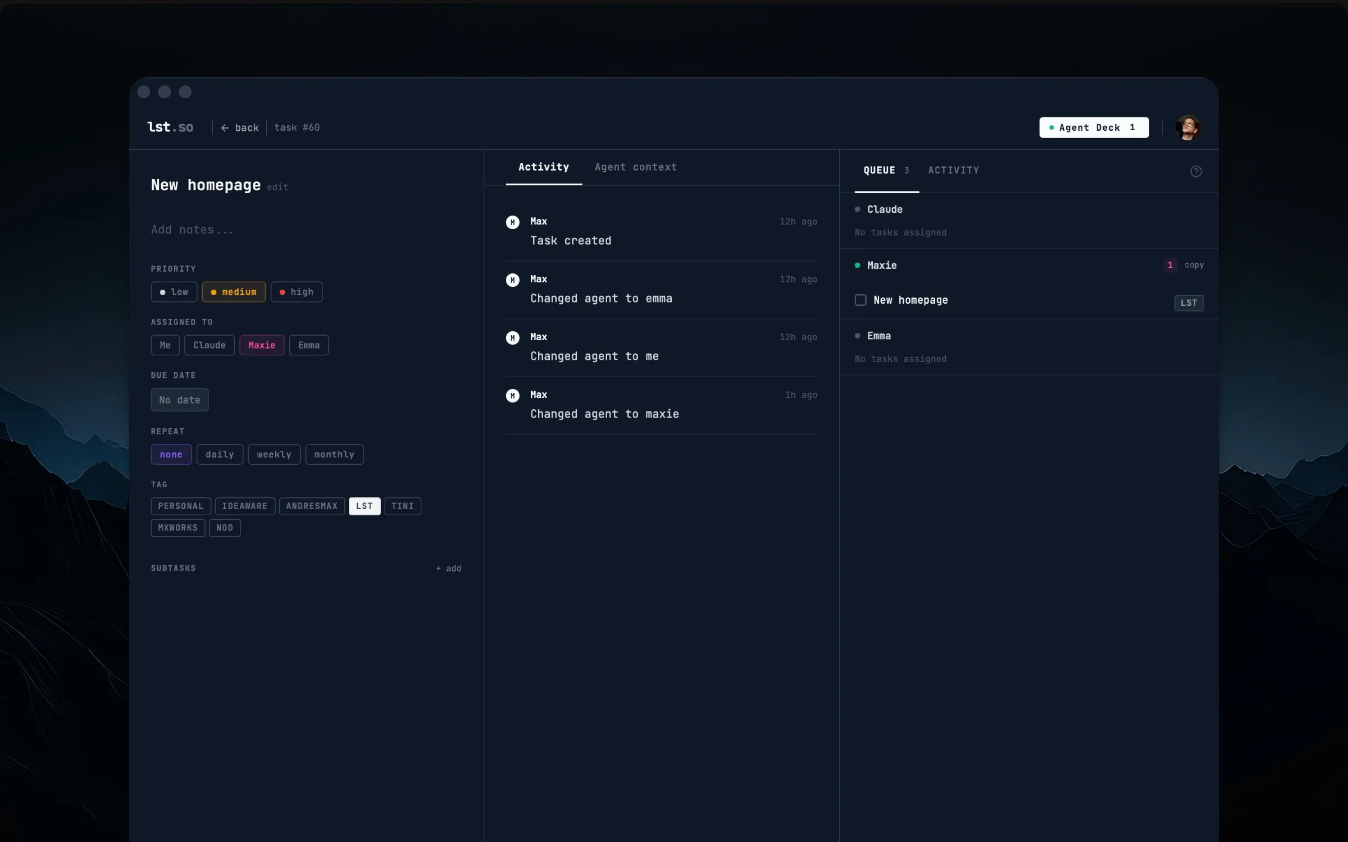Click Maxie's green status dot
The image size is (1348, 842).
(857, 266)
